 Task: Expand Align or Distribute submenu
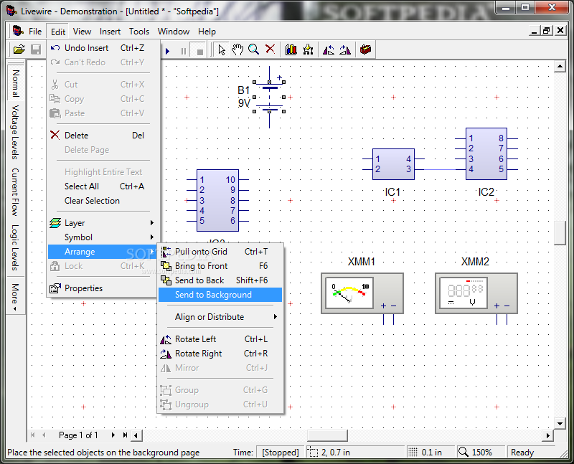click(x=220, y=317)
